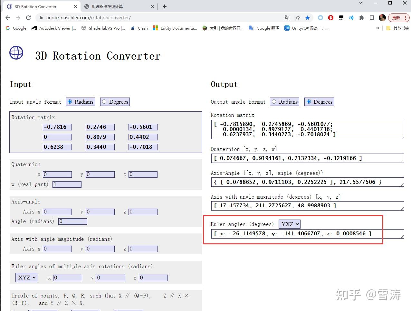Viewport: 411px width, 311px height.
Task: Open the Google Translate page translation icon
Action: click(287, 18)
